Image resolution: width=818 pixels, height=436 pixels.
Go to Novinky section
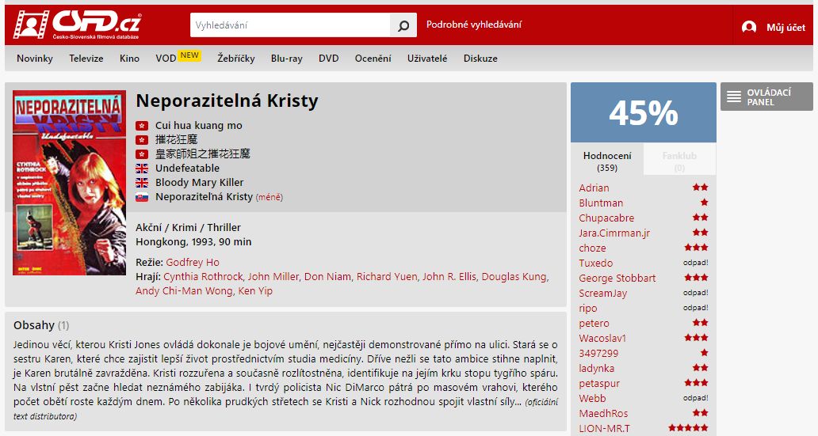(x=35, y=59)
